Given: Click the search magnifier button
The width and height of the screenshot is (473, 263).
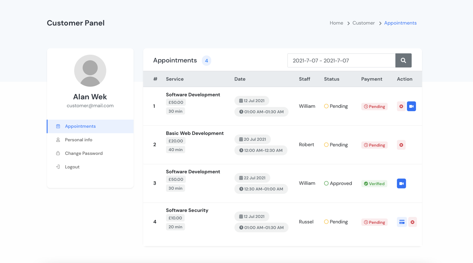Looking at the screenshot, I should 403,60.
